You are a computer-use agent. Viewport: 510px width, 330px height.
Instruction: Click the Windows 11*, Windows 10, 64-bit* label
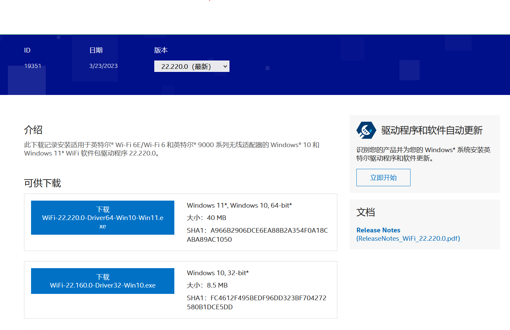tap(239, 205)
